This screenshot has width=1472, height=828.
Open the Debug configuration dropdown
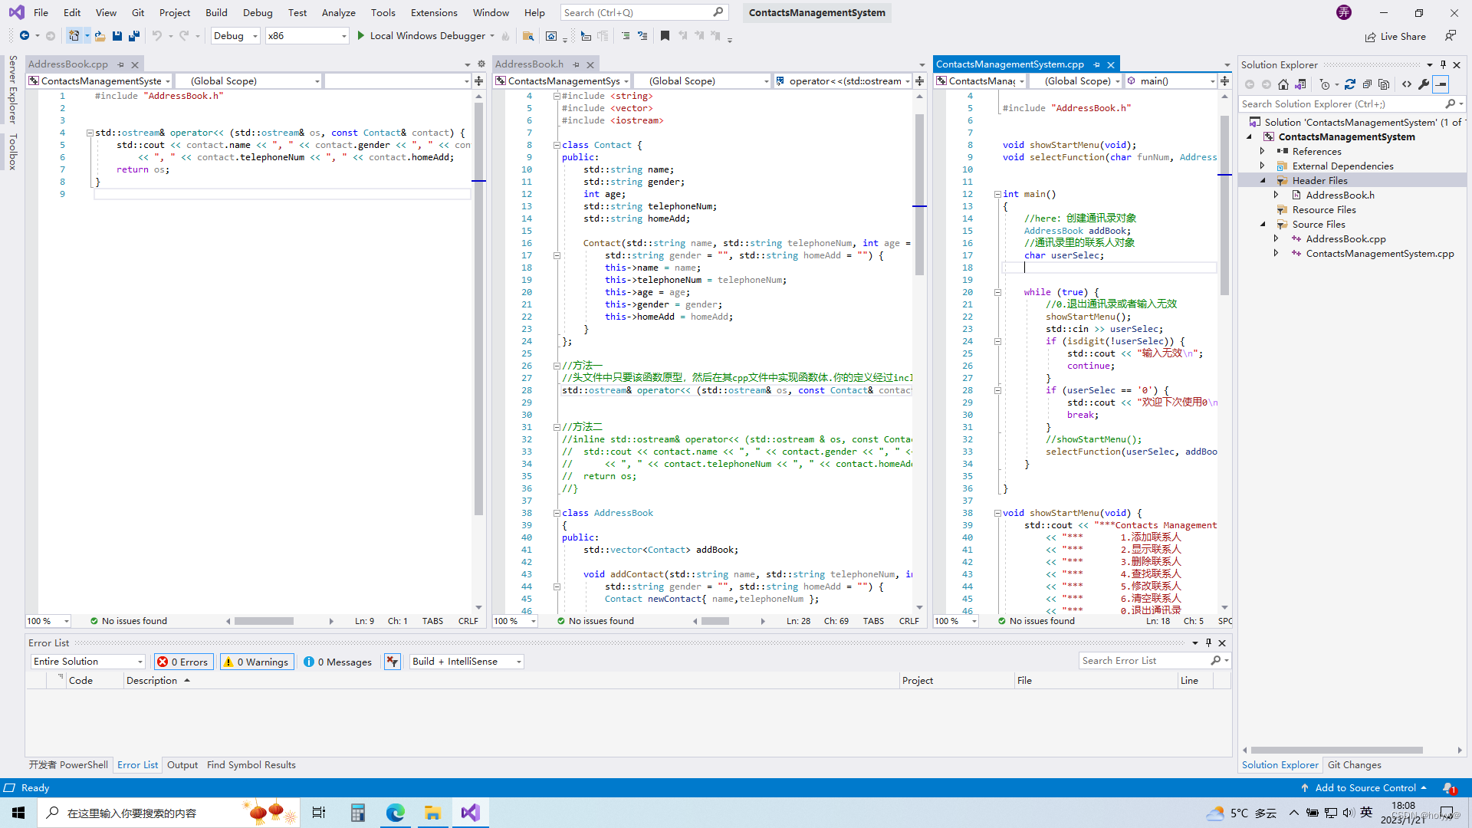tap(236, 36)
